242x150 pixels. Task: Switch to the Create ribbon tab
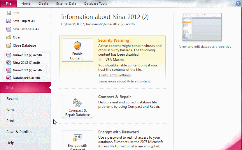tap(43, 3)
